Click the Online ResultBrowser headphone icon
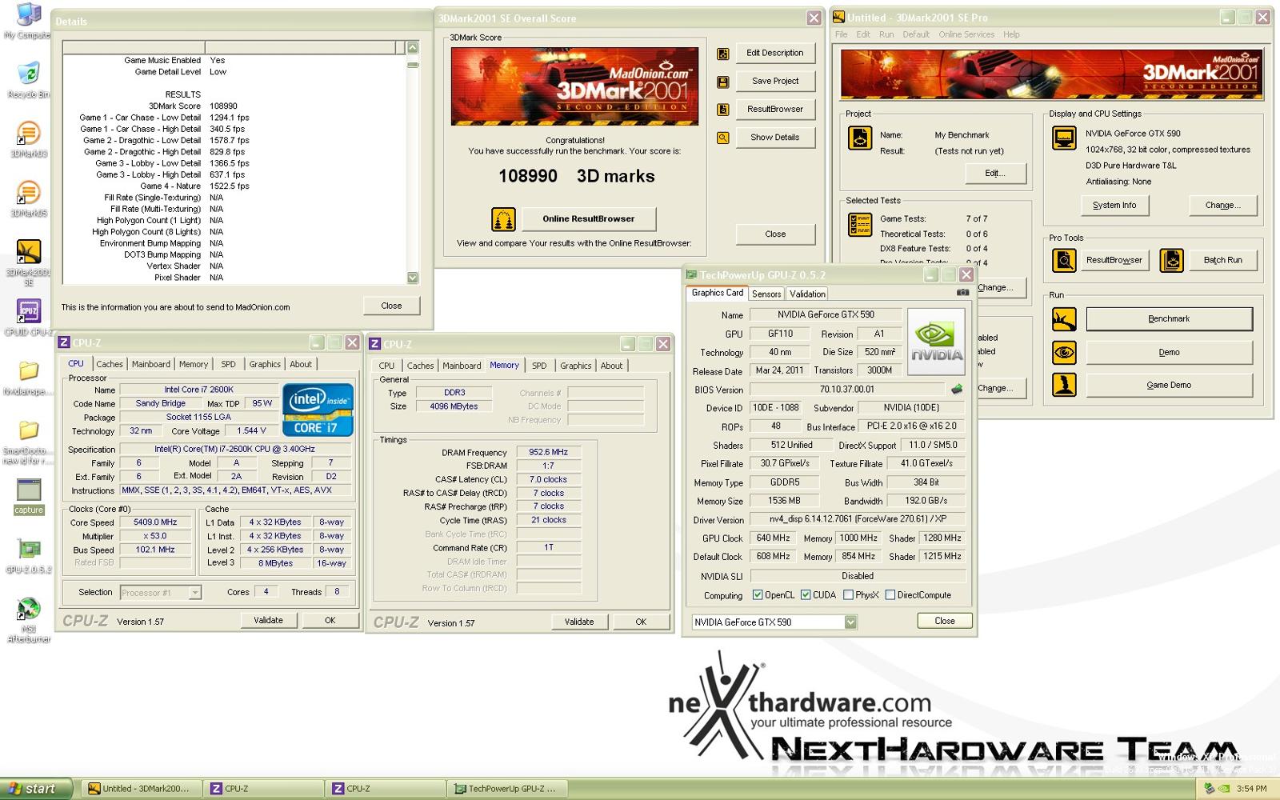This screenshot has height=800, width=1280. pos(503,218)
